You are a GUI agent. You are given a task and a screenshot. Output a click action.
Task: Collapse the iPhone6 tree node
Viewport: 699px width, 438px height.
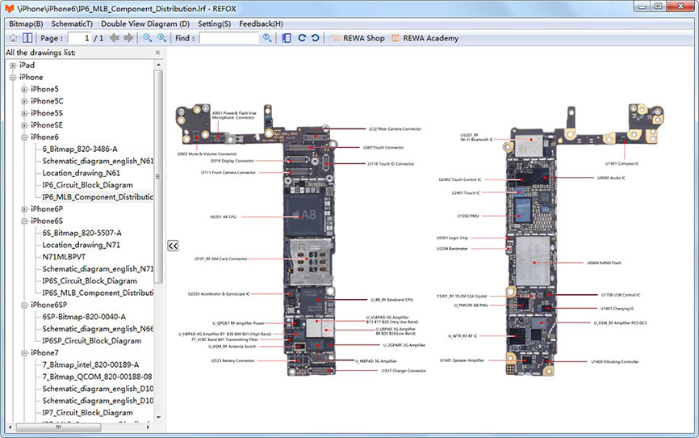(x=24, y=137)
